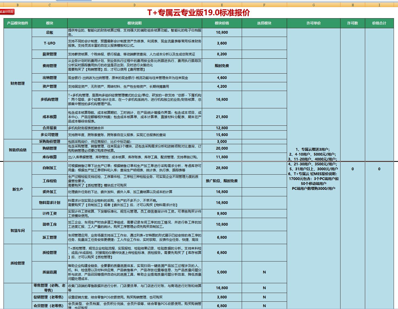
Task: Select the 总账 module cell
Action: (49, 32)
